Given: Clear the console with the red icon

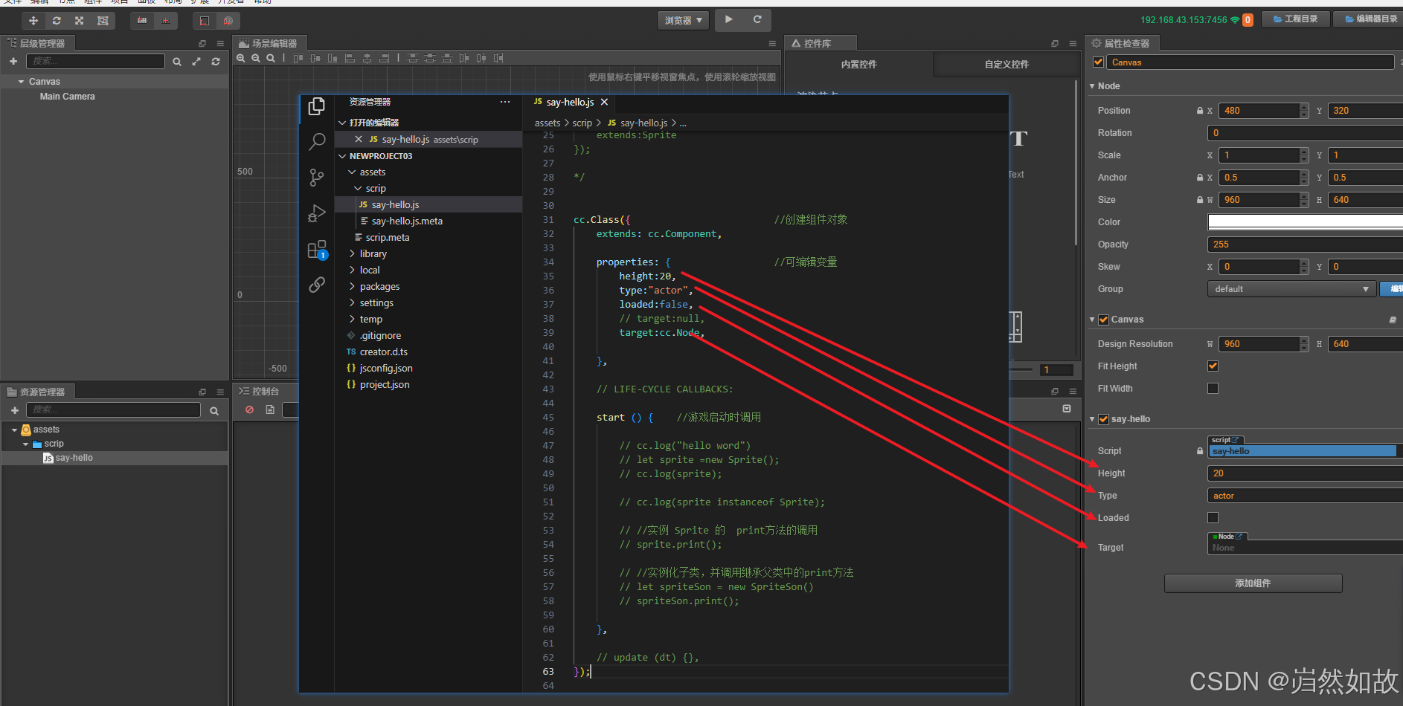Looking at the screenshot, I should click(250, 409).
